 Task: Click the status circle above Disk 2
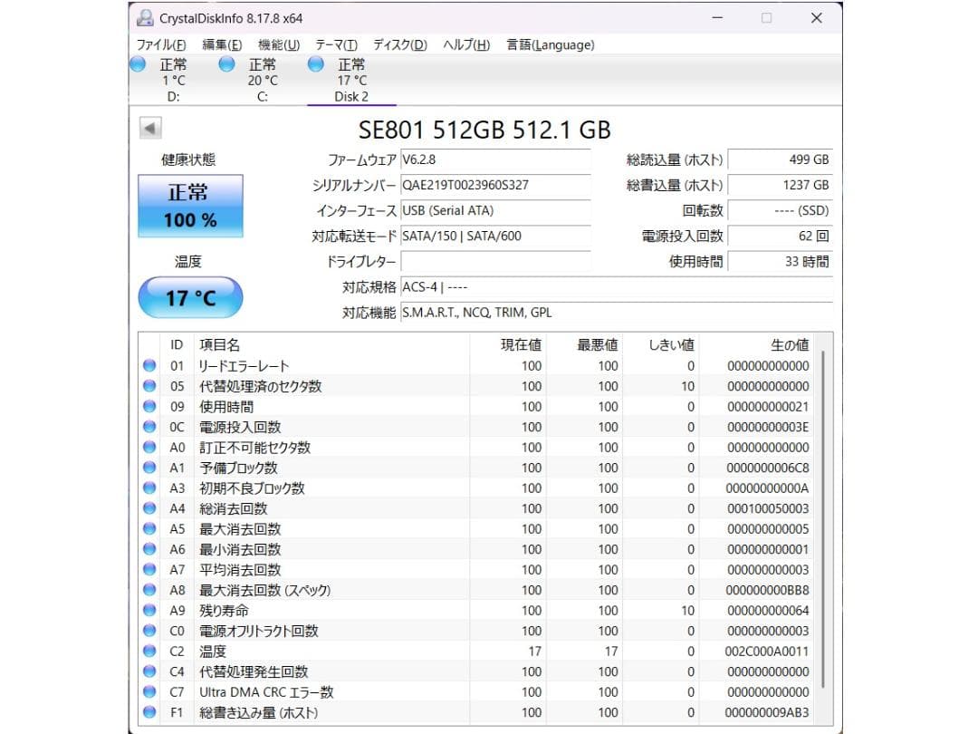click(315, 64)
